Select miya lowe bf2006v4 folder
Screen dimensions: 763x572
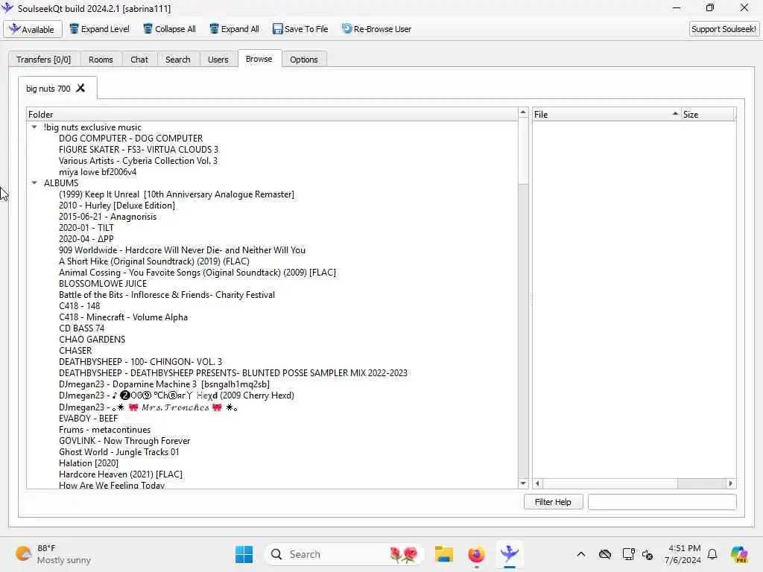click(x=98, y=172)
